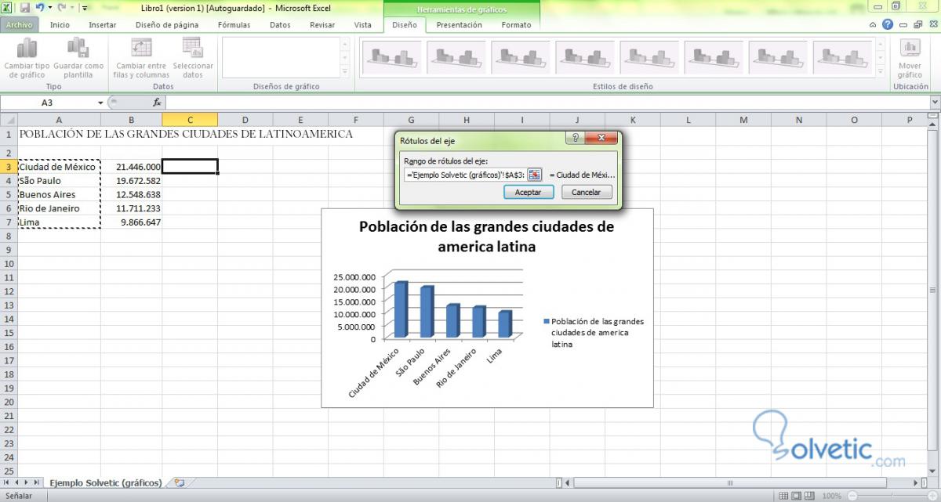
Task: Open the Diseño de página tab
Action: point(167,25)
